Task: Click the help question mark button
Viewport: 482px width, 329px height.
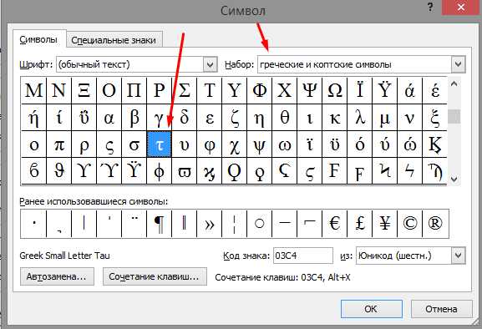Action: [x=431, y=8]
